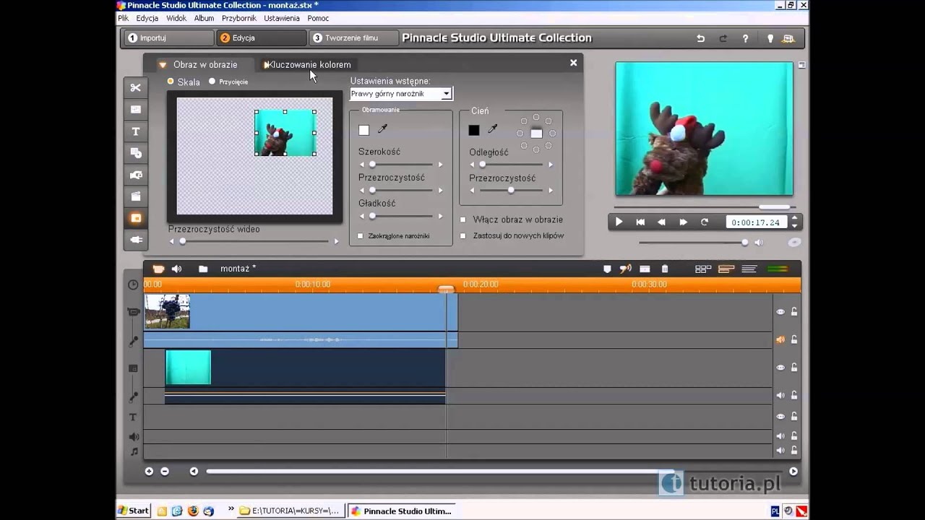Switch to storyboard view
The width and height of the screenshot is (925, 520).
(x=703, y=269)
